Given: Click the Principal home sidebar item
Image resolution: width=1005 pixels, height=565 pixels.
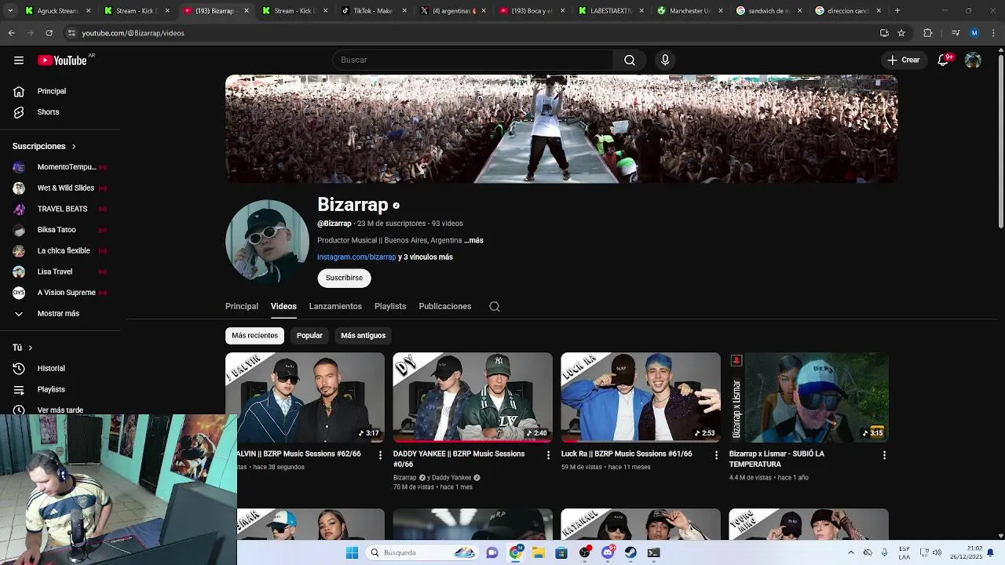Looking at the screenshot, I should (52, 91).
